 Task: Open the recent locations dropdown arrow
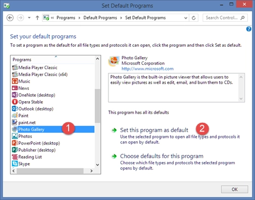click(x=29, y=18)
